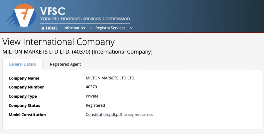Click the VFSC logo emblem
The height and width of the screenshot is (134, 264).
(x=21, y=16)
